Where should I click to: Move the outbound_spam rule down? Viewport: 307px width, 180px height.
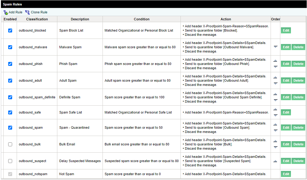[275, 131]
